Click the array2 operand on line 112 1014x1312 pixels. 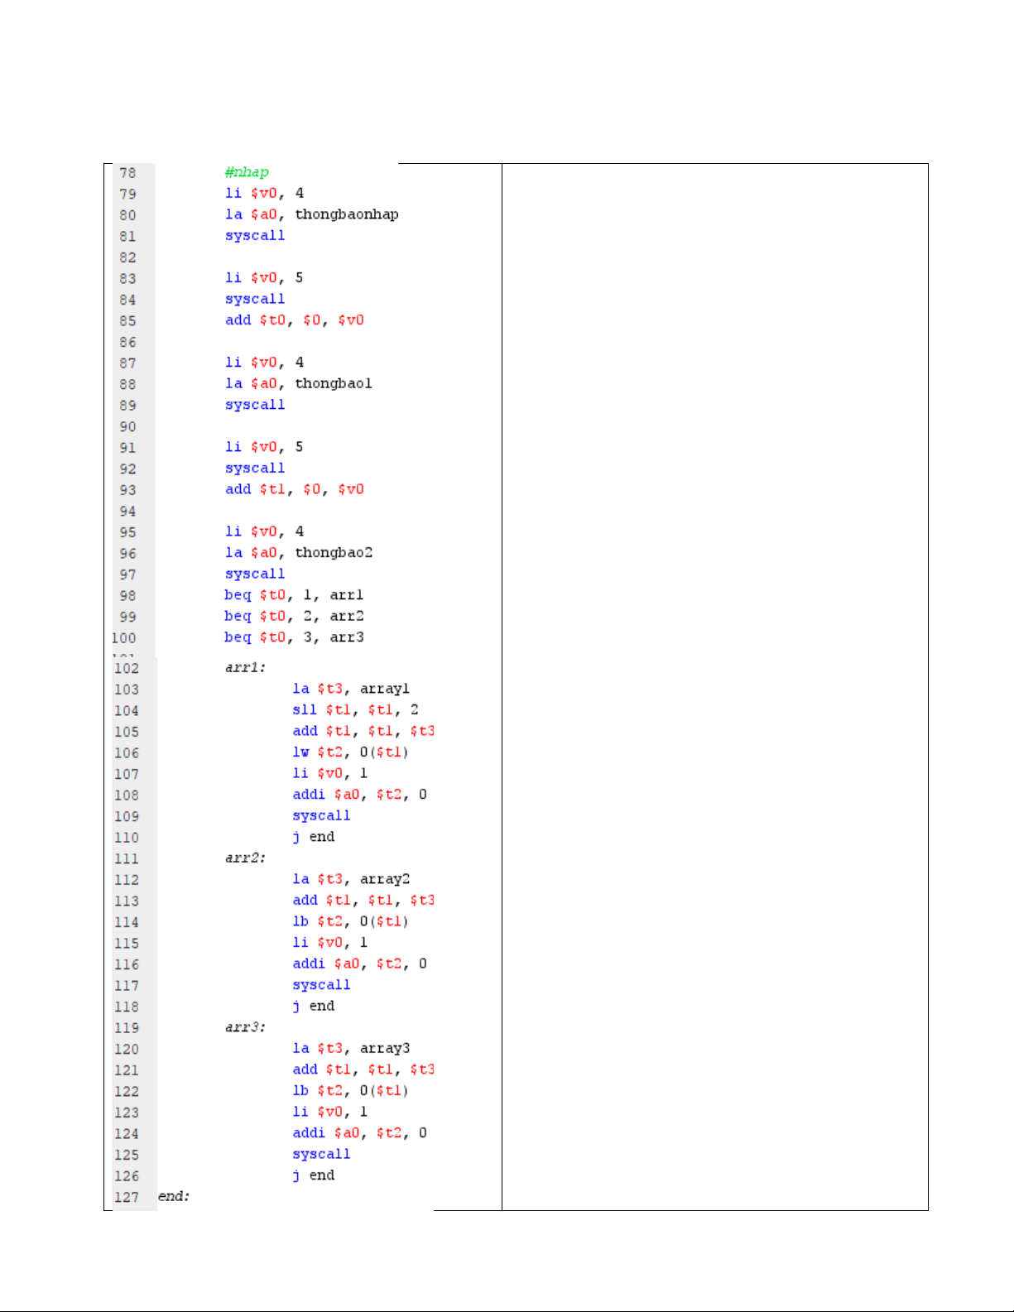tap(384, 879)
